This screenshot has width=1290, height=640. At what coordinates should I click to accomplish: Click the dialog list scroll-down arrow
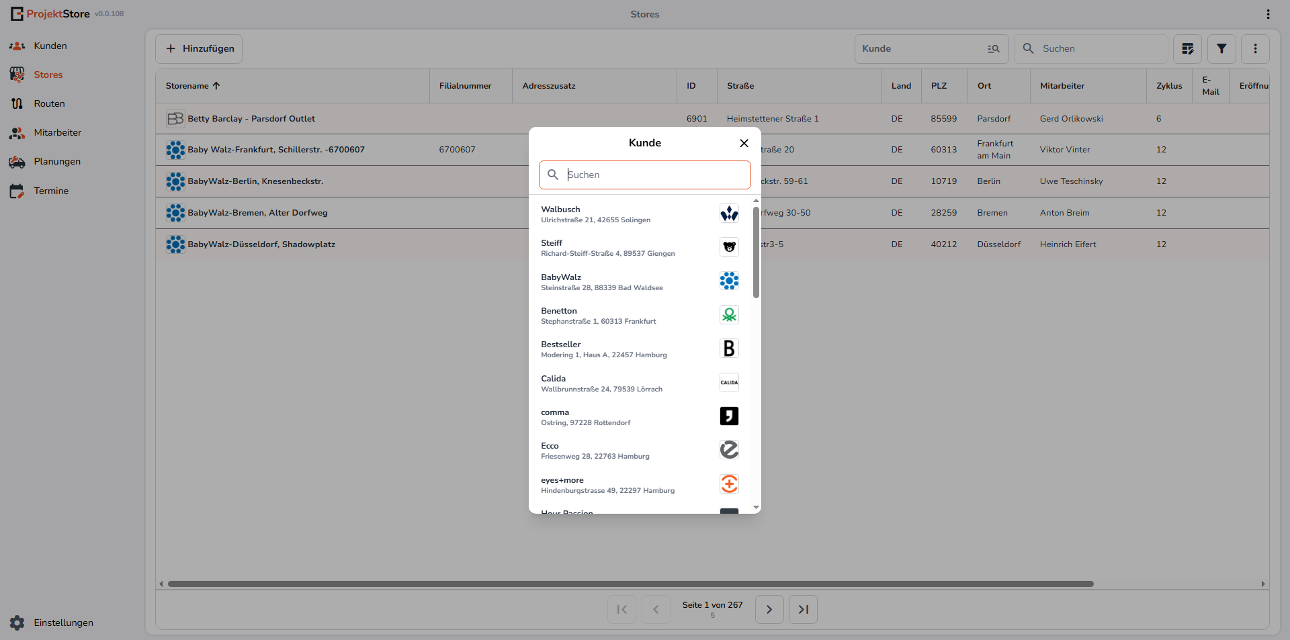756,508
